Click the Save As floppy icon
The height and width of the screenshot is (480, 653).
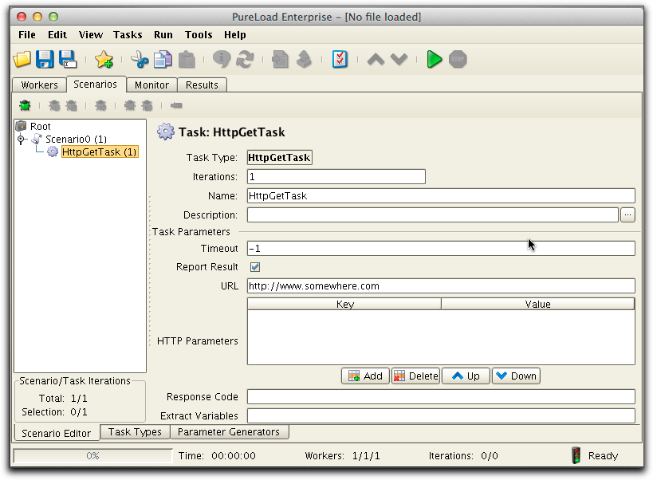point(68,59)
